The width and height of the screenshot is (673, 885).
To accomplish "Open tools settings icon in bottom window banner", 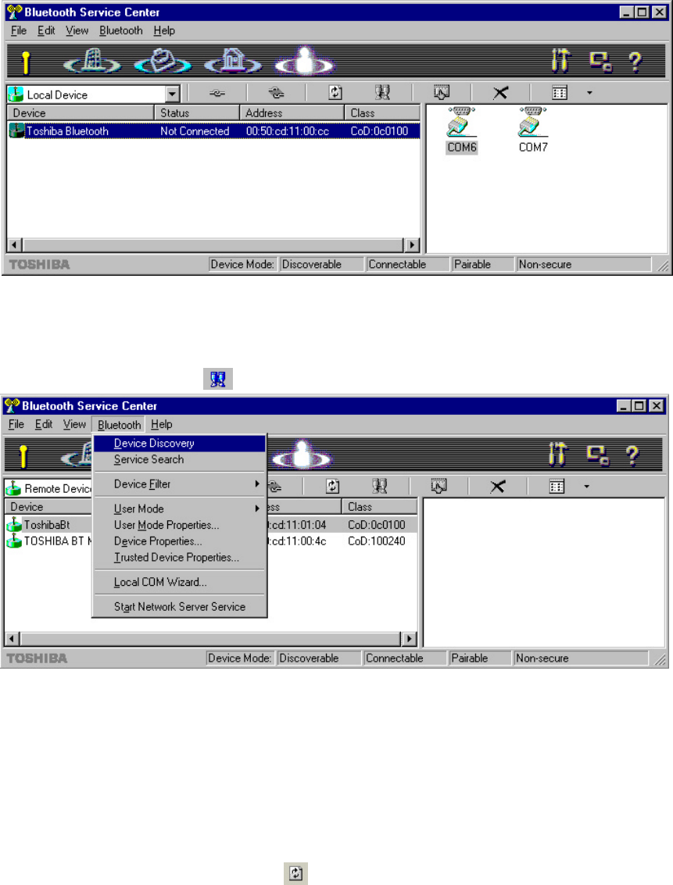I will tap(558, 455).
